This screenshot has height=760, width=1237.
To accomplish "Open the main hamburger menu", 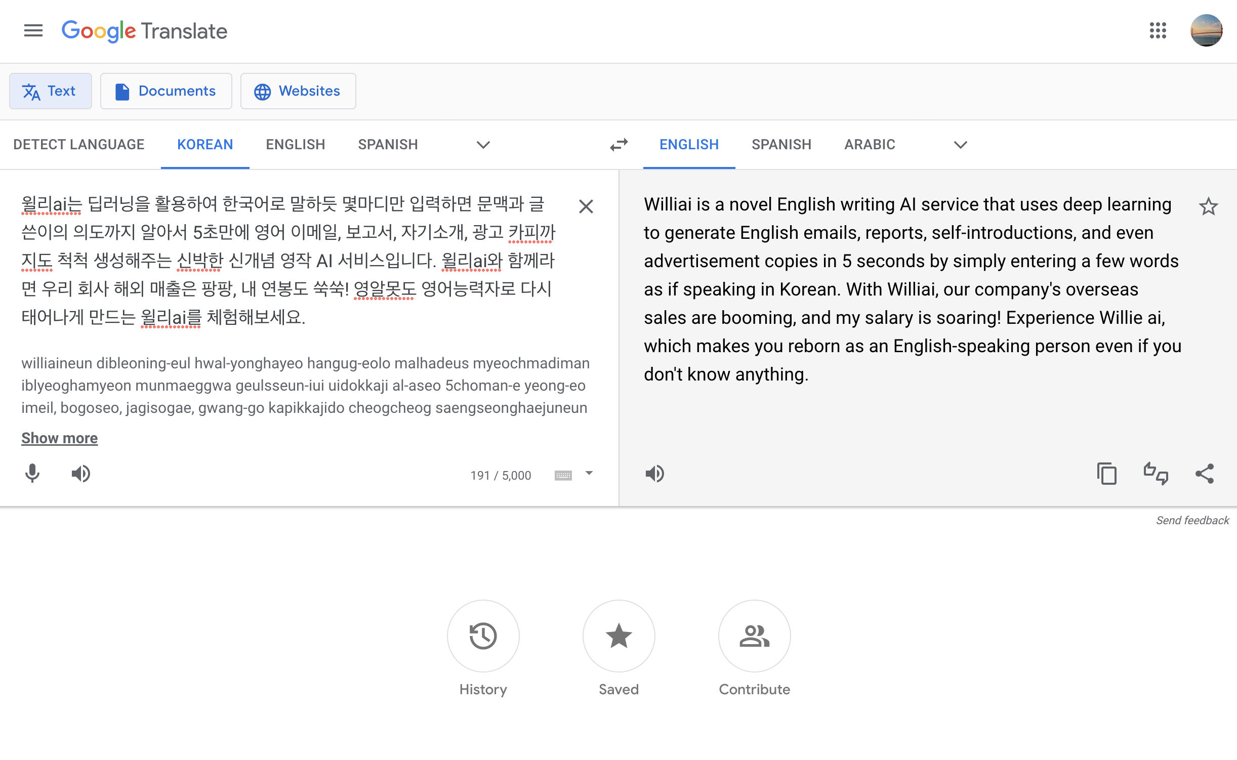I will (33, 31).
